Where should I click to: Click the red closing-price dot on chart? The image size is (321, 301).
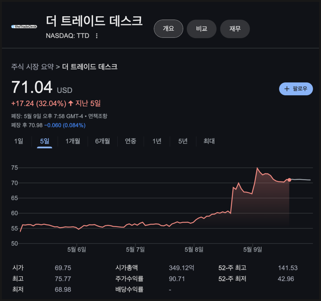pos(289,180)
